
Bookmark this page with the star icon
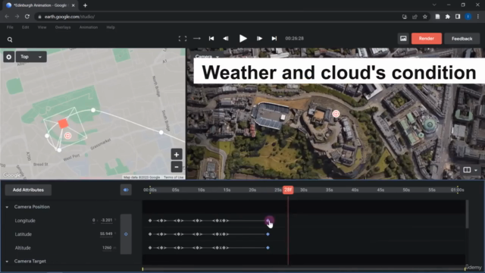click(x=425, y=17)
